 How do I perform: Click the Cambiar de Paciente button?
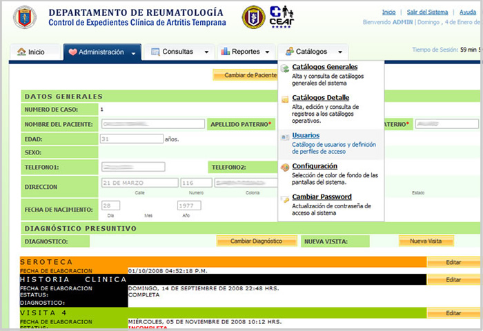click(x=245, y=75)
